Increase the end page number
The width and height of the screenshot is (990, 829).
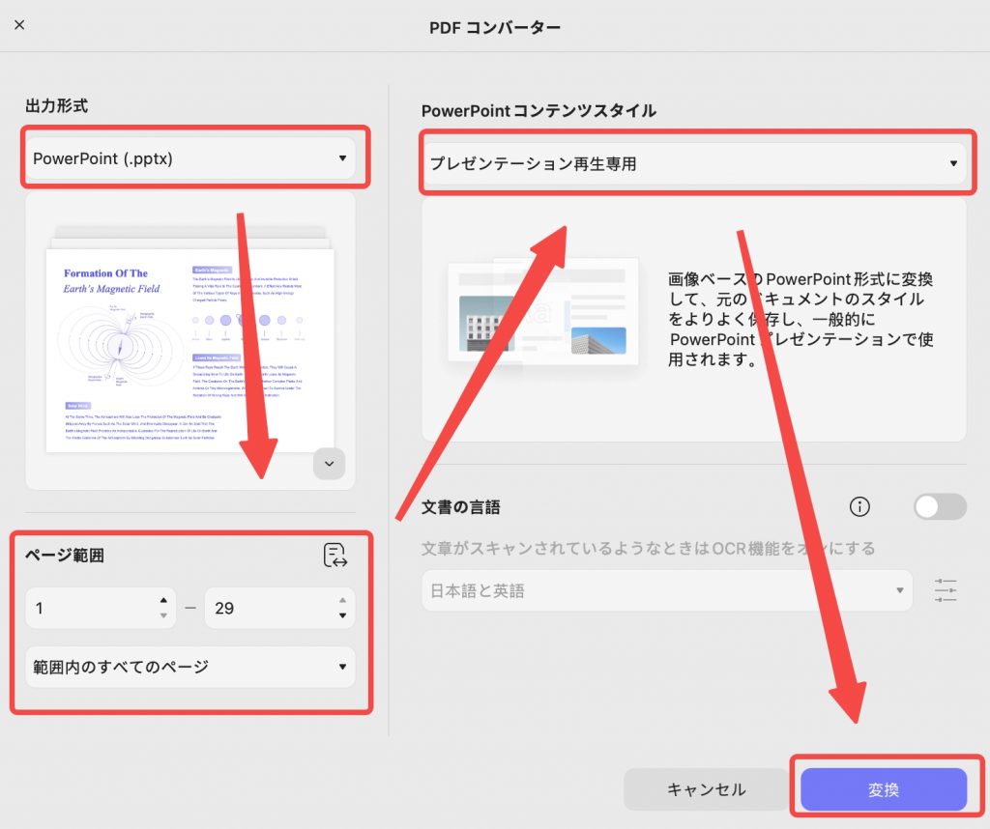pos(342,600)
